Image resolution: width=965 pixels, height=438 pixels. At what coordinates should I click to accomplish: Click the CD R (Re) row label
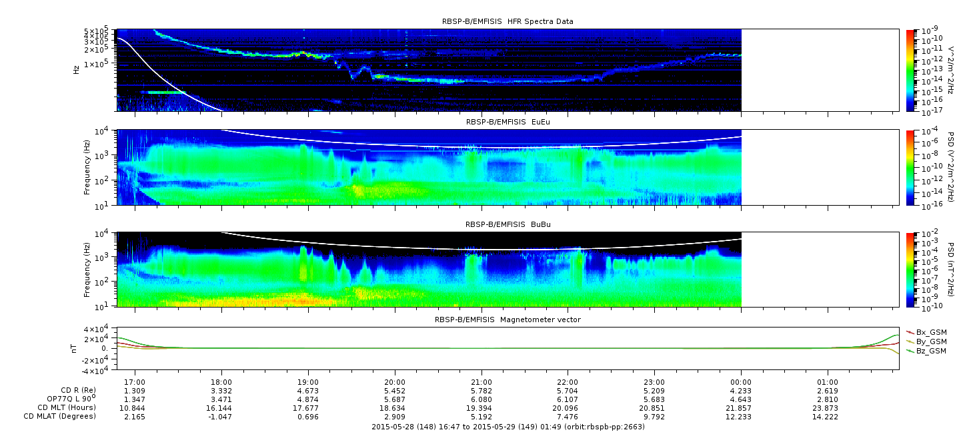click(x=75, y=390)
